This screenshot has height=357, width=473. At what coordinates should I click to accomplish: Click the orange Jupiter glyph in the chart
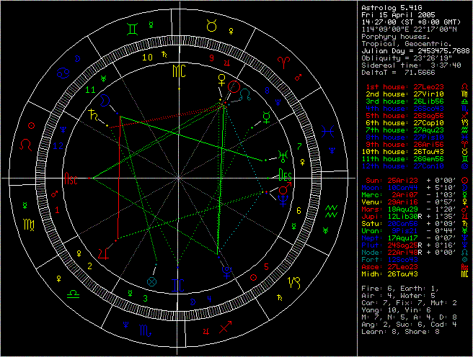(x=106, y=253)
